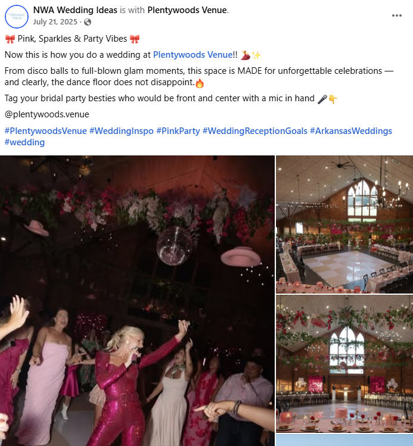Open the #ArkansasWeddings hashtag

(x=351, y=131)
